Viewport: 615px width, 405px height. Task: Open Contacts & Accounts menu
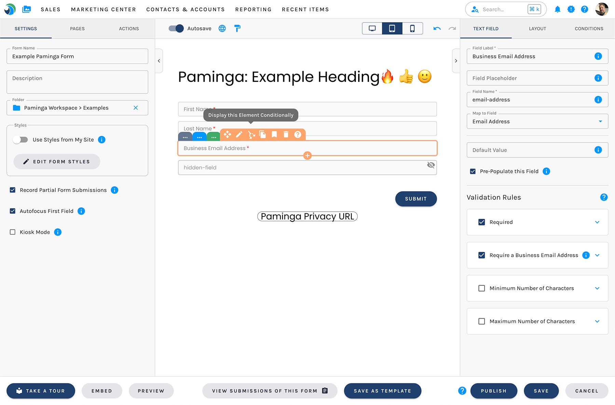pyautogui.click(x=186, y=10)
